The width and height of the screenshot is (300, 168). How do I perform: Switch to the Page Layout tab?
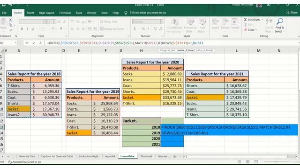tap(47, 13)
